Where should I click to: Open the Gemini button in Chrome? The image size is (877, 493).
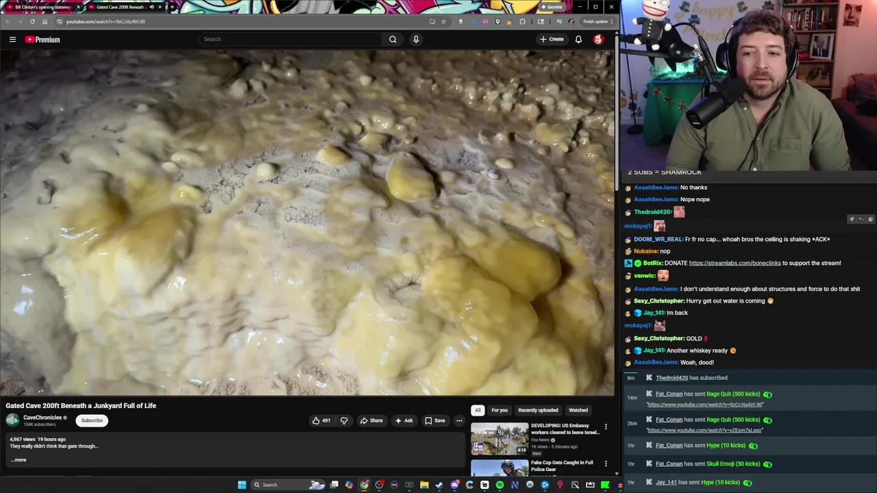click(x=552, y=7)
